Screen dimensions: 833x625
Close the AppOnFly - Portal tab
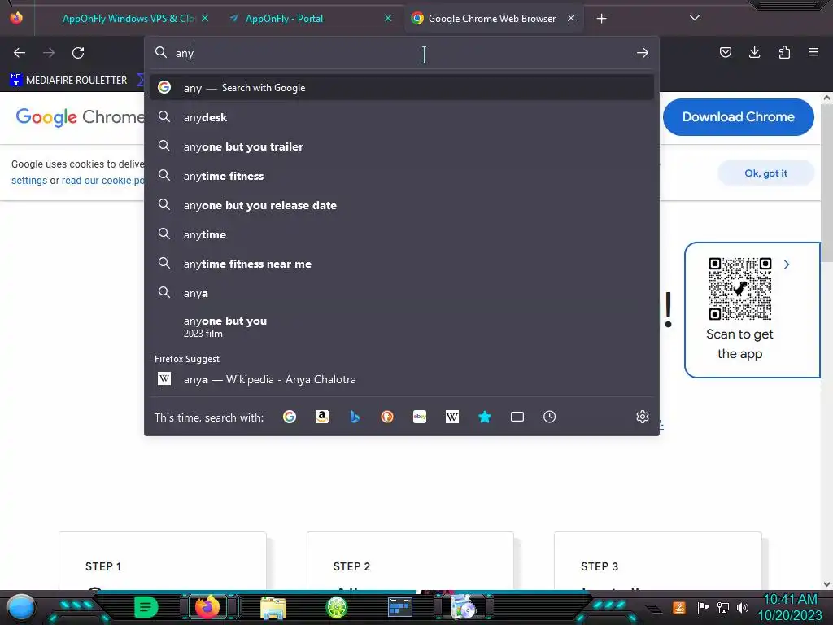(x=388, y=18)
